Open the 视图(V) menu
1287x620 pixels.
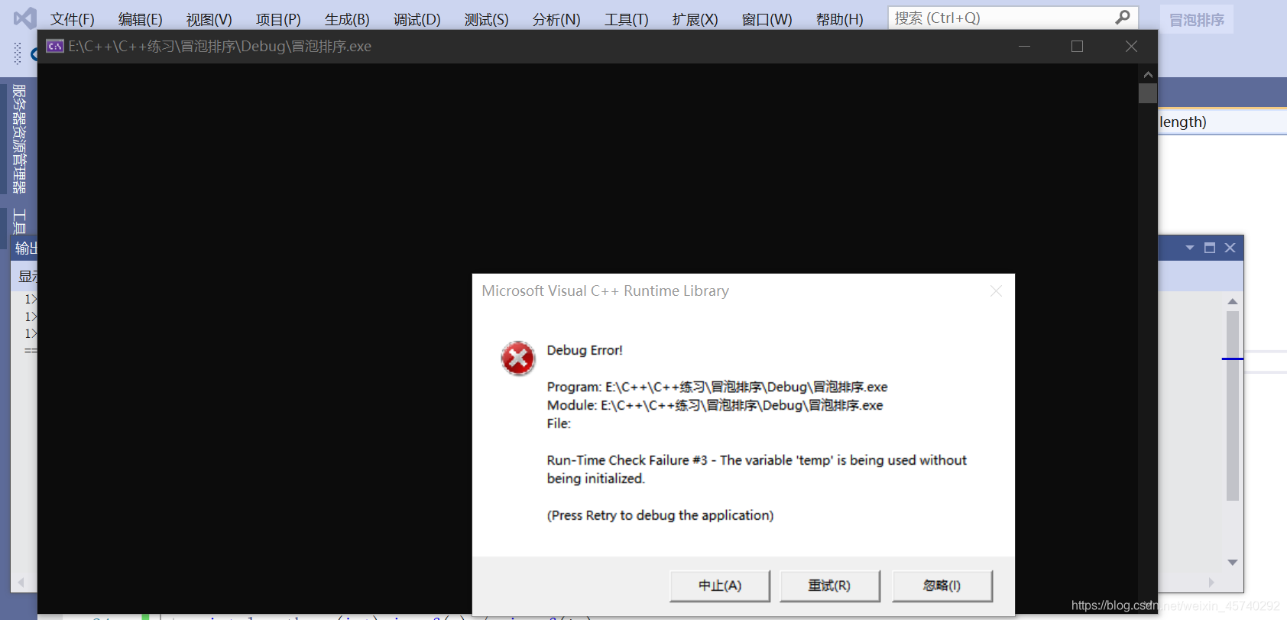click(209, 19)
